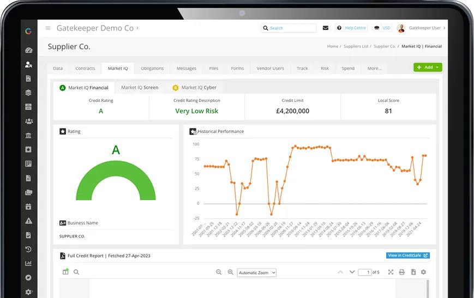The image size is (474, 298).
Task: Open the Suppliers List breadcrumb link
Action: (x=356, y=46)
